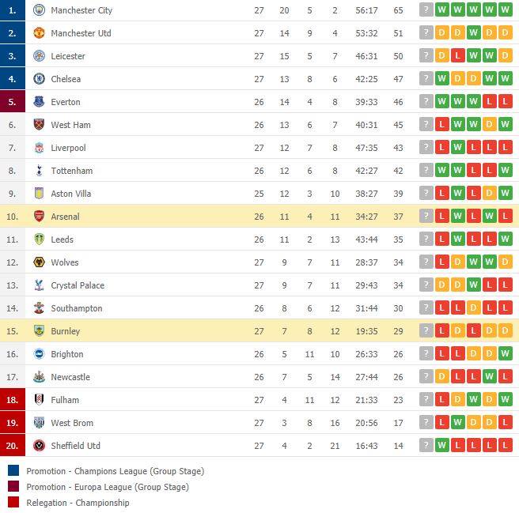The height and width of the screenshot is (513, 519).
Task: Click the red Relegation legend swatch
Action: click(x=13, y=502)
